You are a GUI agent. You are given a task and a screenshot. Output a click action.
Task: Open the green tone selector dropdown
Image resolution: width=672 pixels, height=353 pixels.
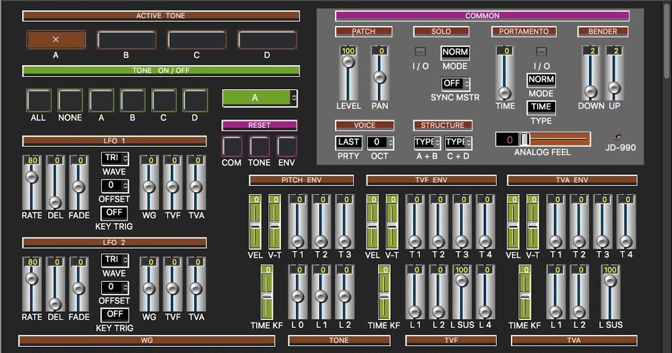[259, 97]
